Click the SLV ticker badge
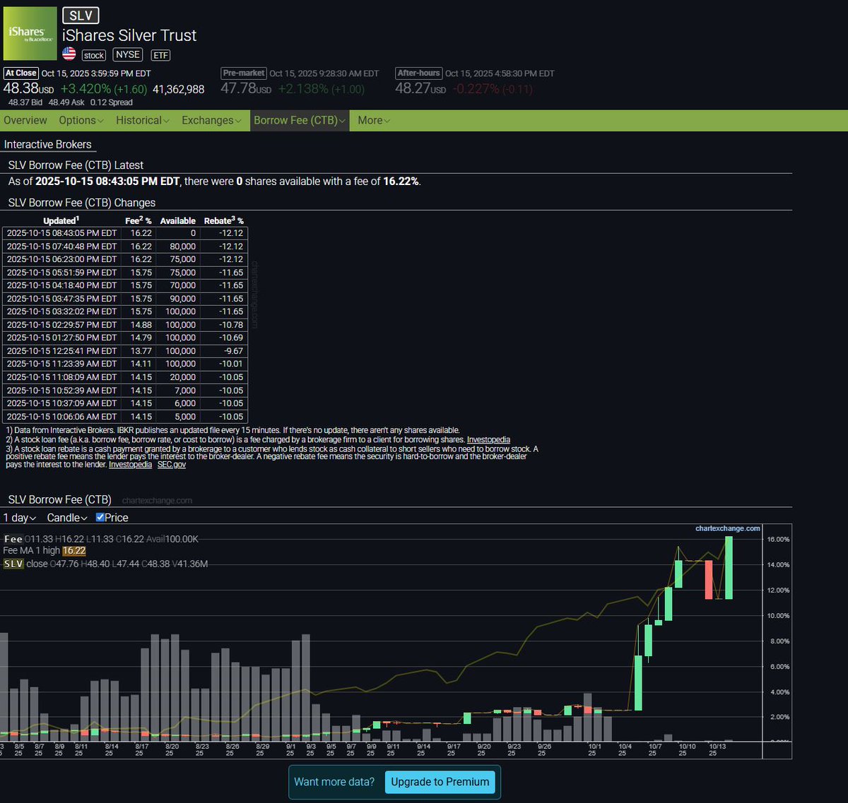848x803 pixels. tap(81, 16)
